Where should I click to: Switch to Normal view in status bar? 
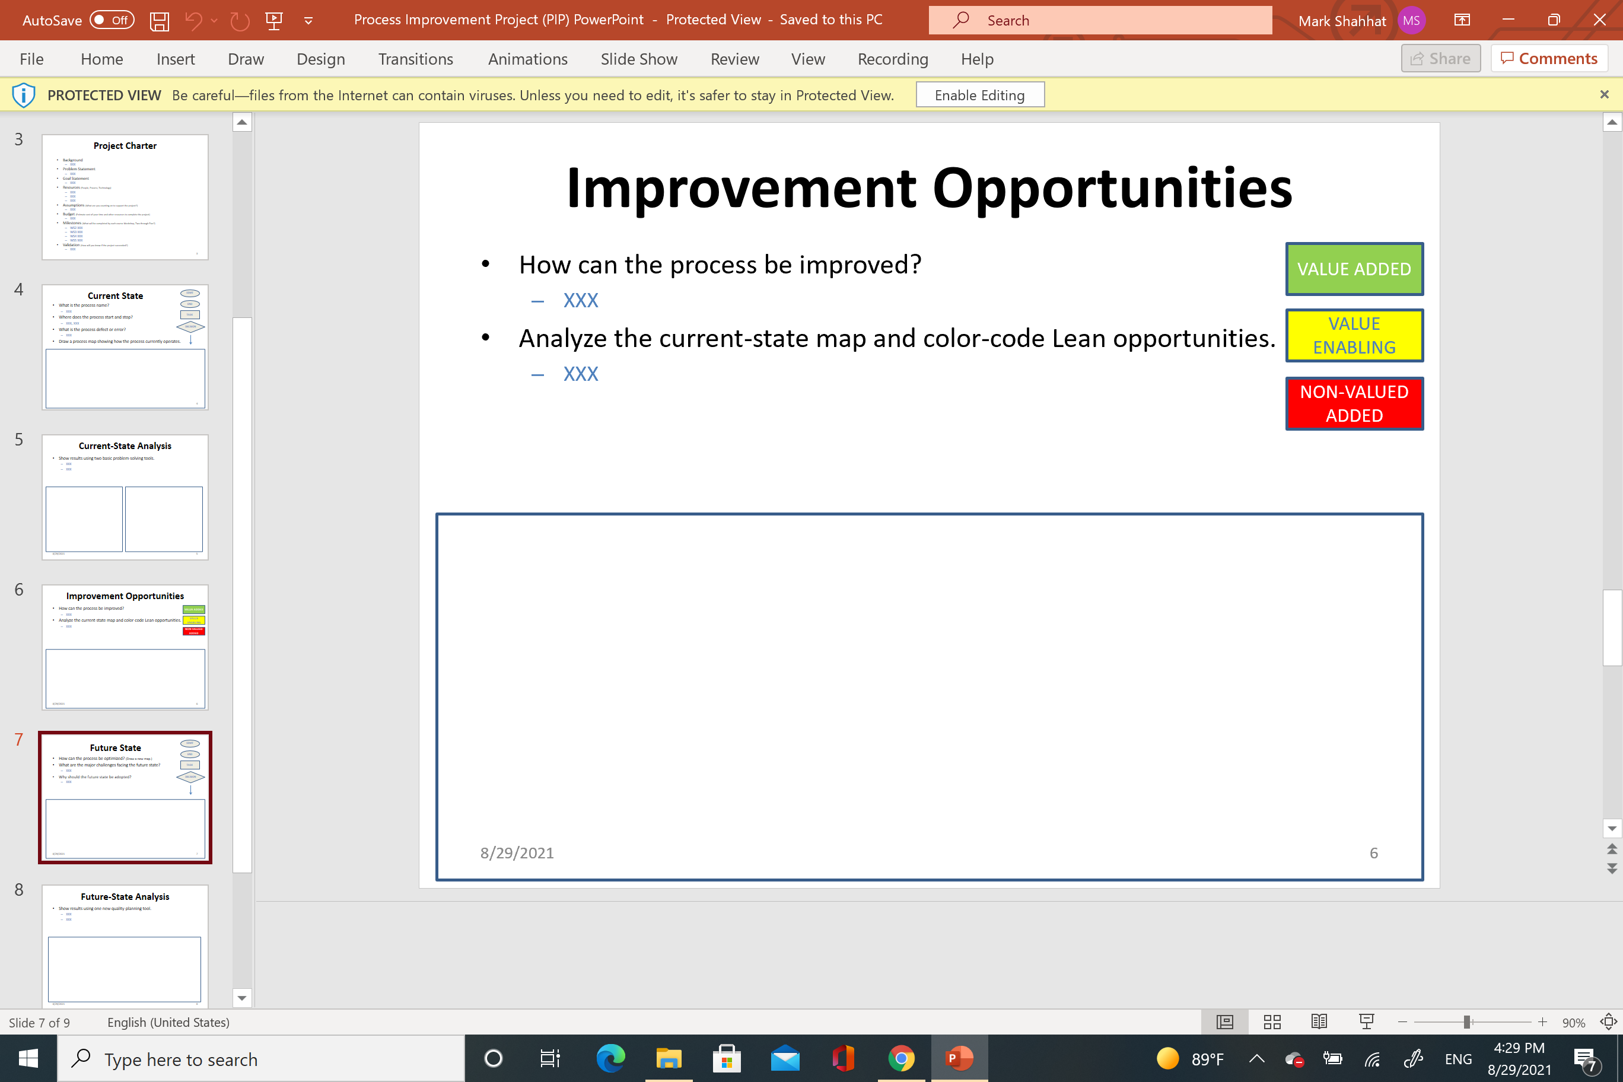tap(1224, 1022)
